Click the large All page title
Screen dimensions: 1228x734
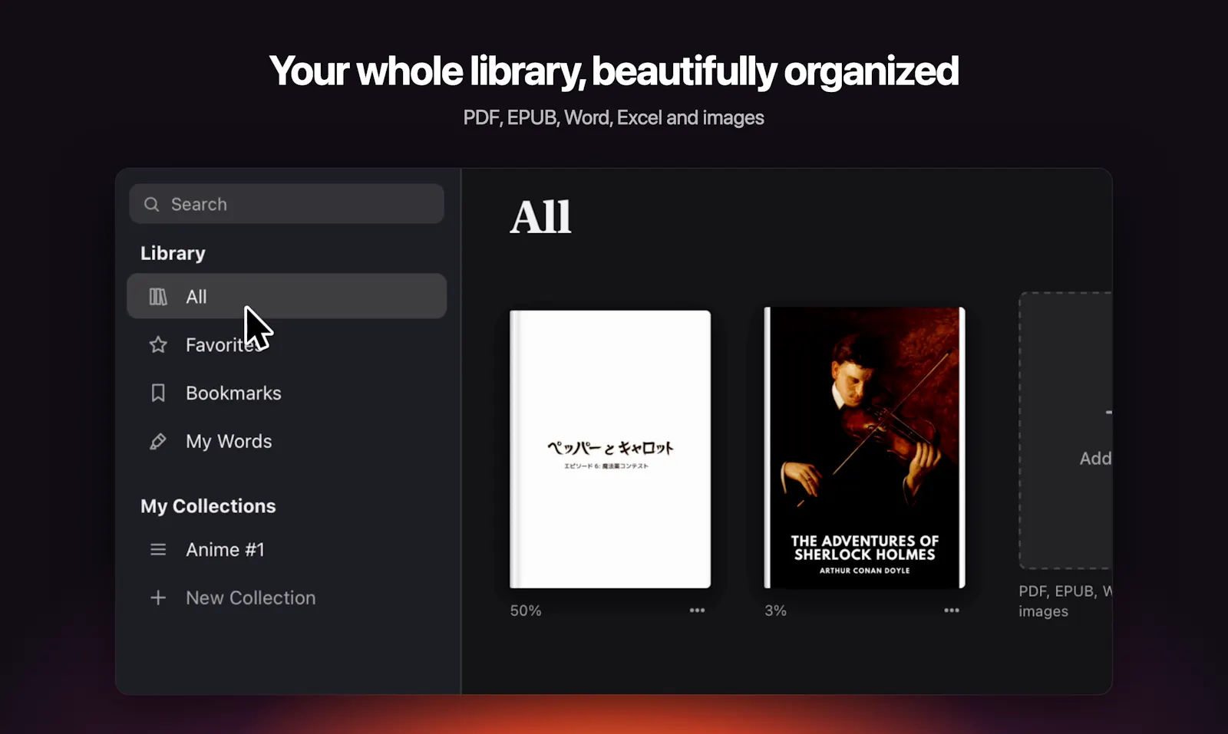[541, 217]
